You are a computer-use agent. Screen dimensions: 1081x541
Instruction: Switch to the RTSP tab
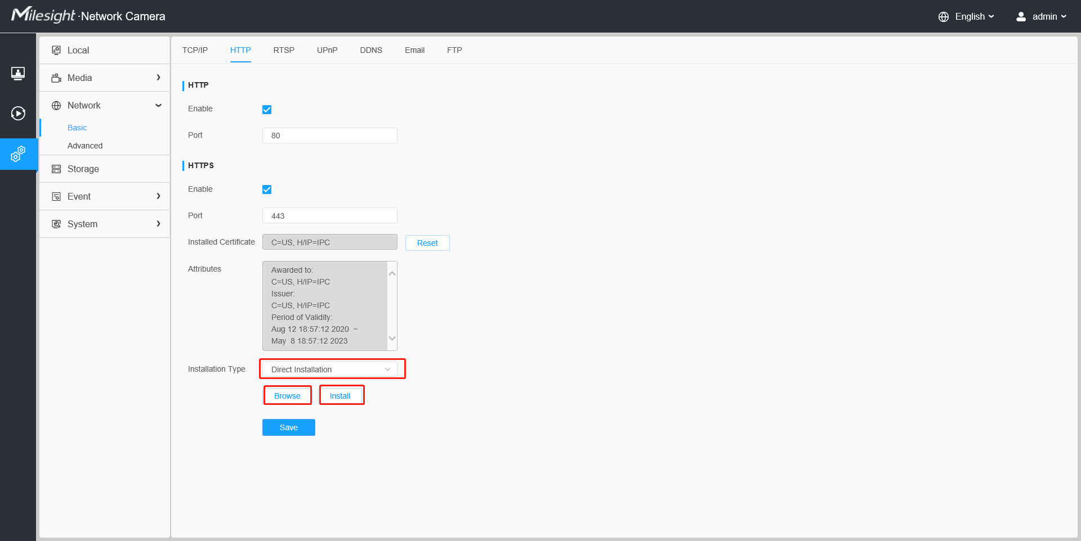pyautogui.click(x=284, y=50)
